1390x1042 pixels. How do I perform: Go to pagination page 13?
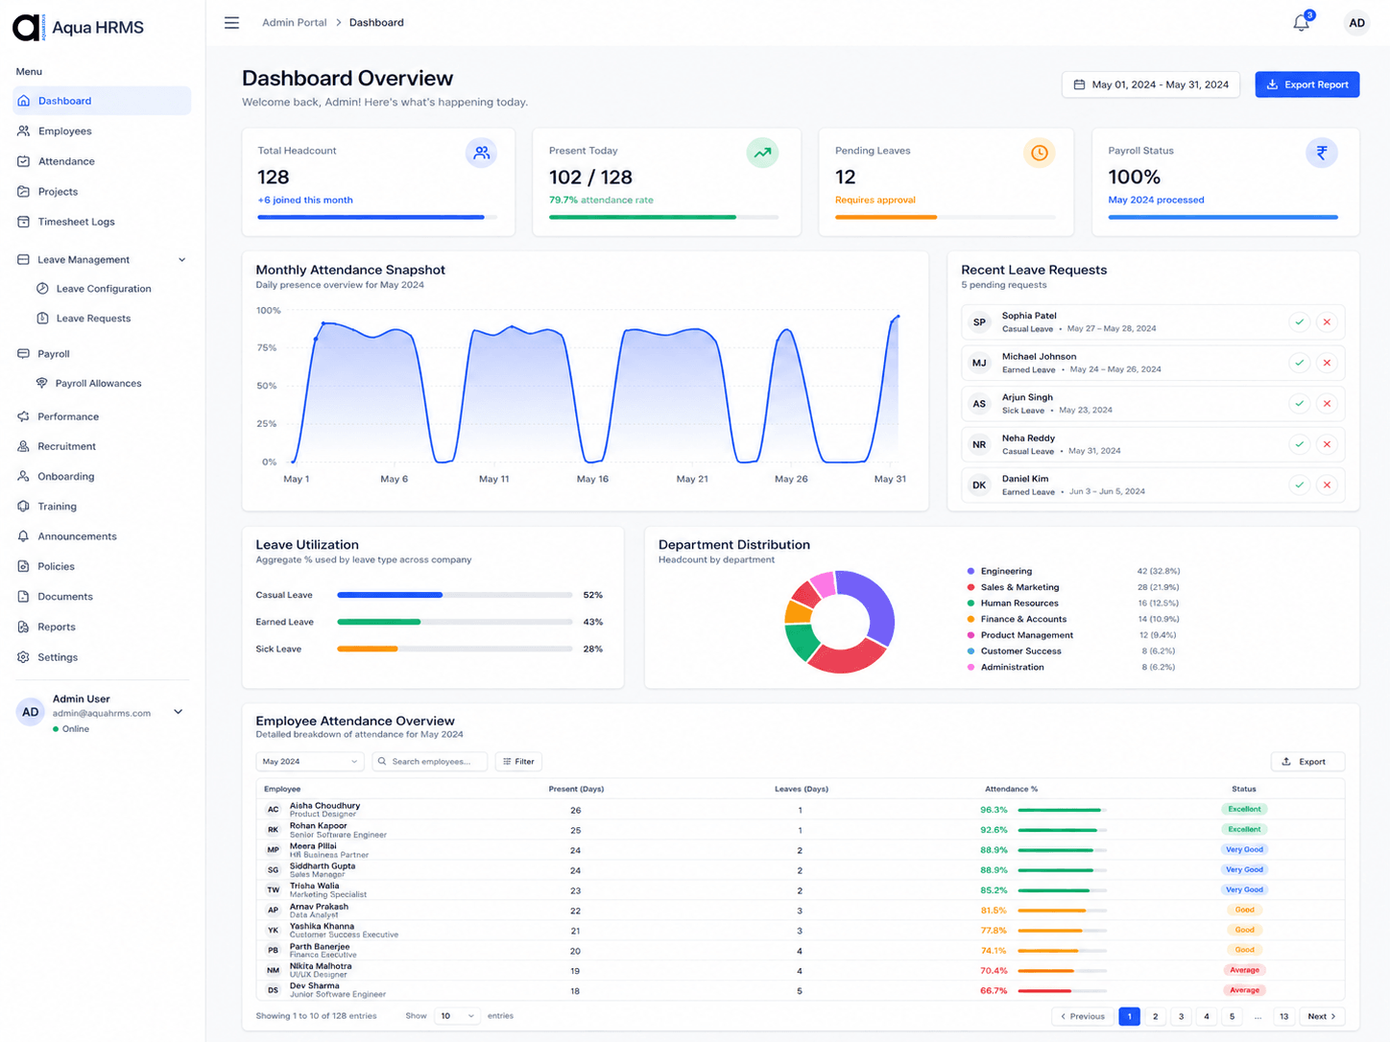[x=1284, y=1016]
